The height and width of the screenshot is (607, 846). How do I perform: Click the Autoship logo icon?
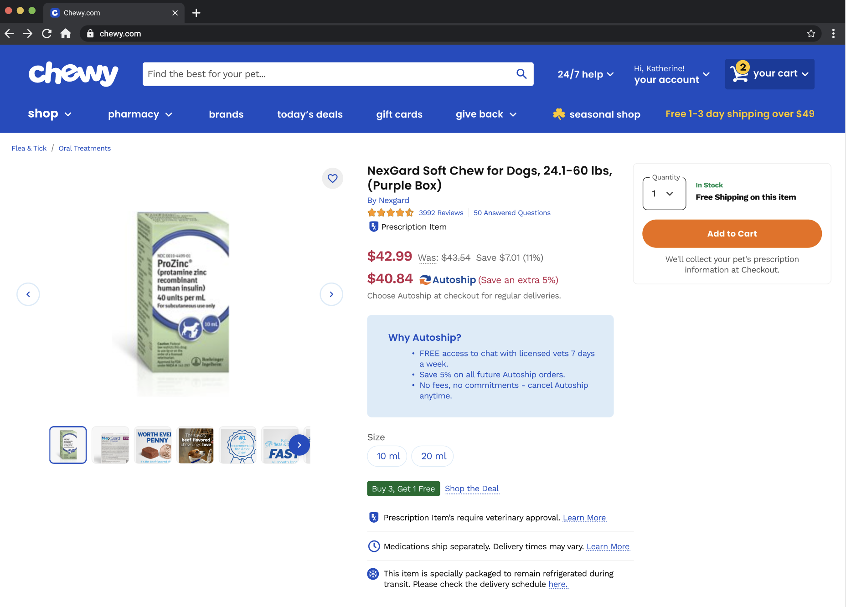pos(425,280)
